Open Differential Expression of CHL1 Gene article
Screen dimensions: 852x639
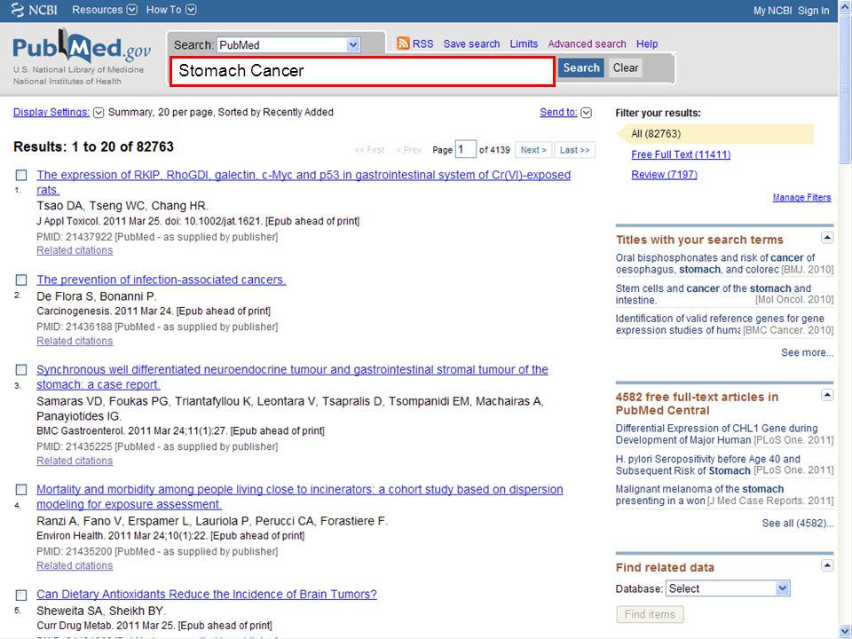(x=717, y=434)
